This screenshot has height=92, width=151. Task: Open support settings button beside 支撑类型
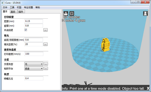click(x=46, y=64)
